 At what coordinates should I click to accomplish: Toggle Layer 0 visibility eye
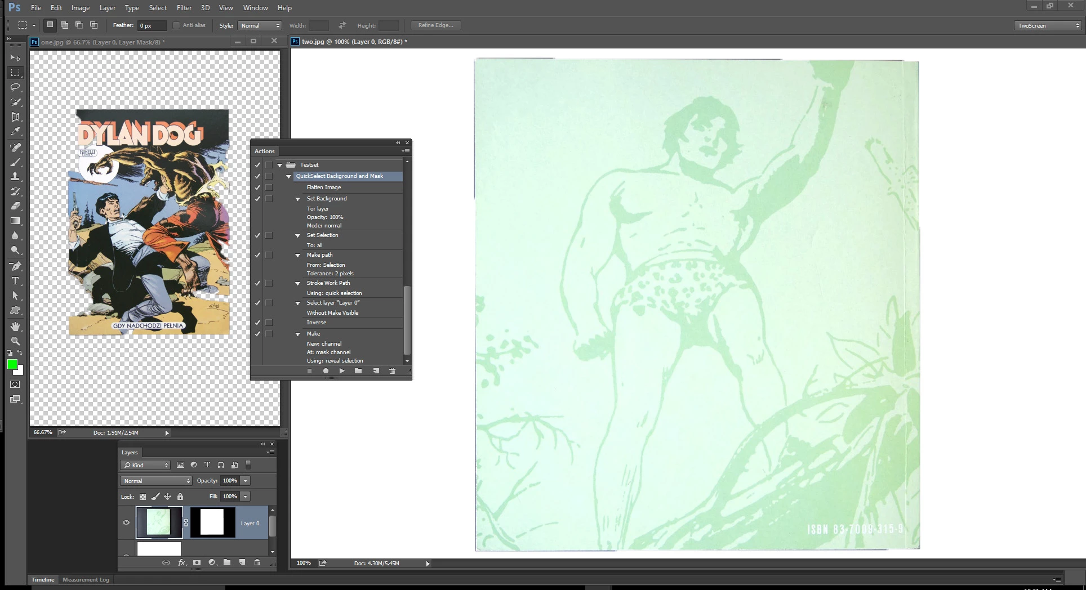point(126,522)
